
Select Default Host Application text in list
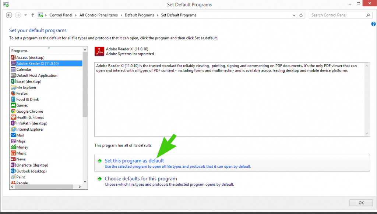37,76
